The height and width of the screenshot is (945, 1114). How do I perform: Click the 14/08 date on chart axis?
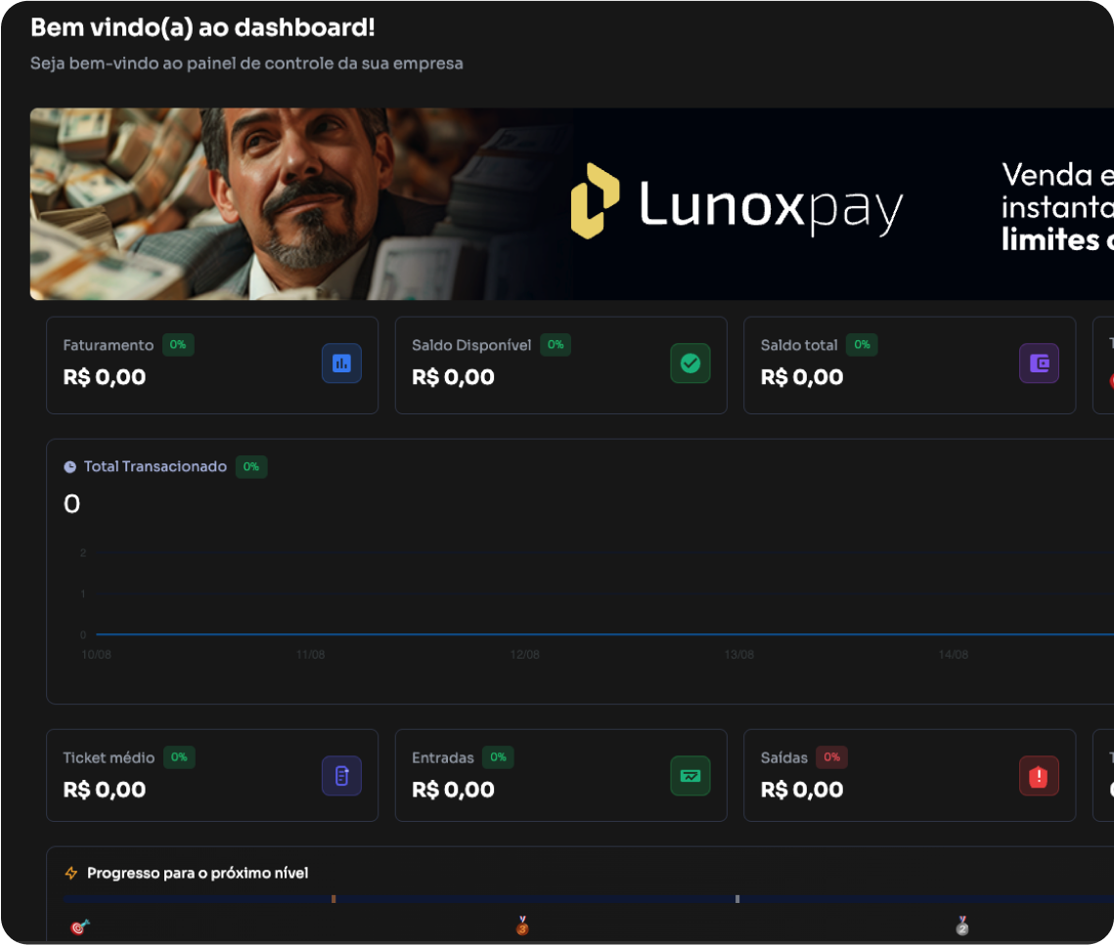point(954,655)
